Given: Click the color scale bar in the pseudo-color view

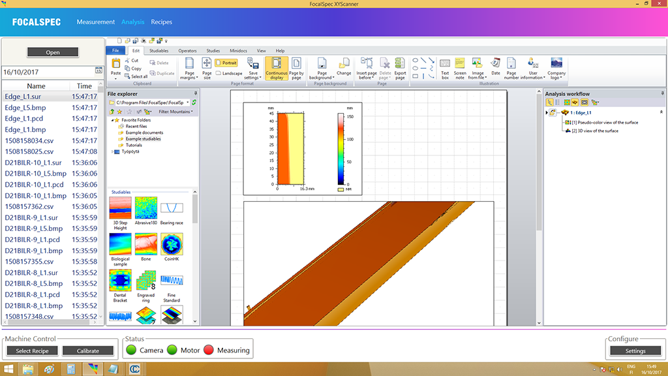Looking at the screenshot, I should coord(341,149).
